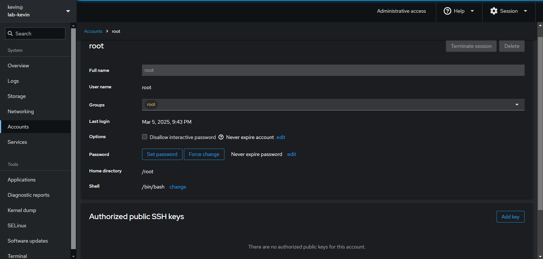The image size is (543, 259).
Task: Click the Accounts breadcrumb link
Action: pyautogui.click(x=93, y=31)
